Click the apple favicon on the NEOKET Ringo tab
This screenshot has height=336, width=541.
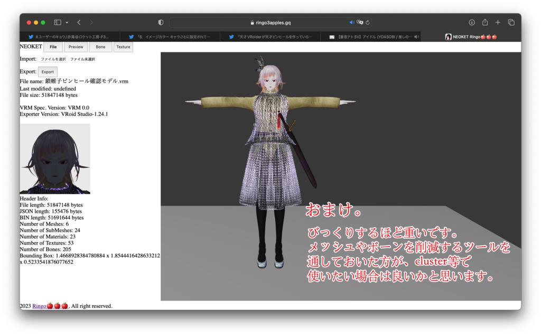tap(448, 36)
